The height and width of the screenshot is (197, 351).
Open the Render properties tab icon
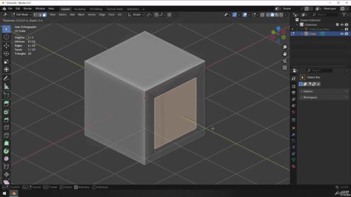pos(293,86)
